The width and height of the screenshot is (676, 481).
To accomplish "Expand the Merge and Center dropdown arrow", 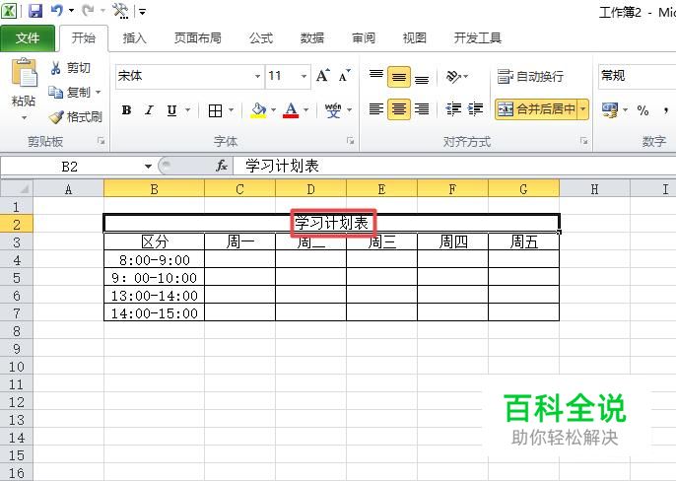I will point(583,109).
